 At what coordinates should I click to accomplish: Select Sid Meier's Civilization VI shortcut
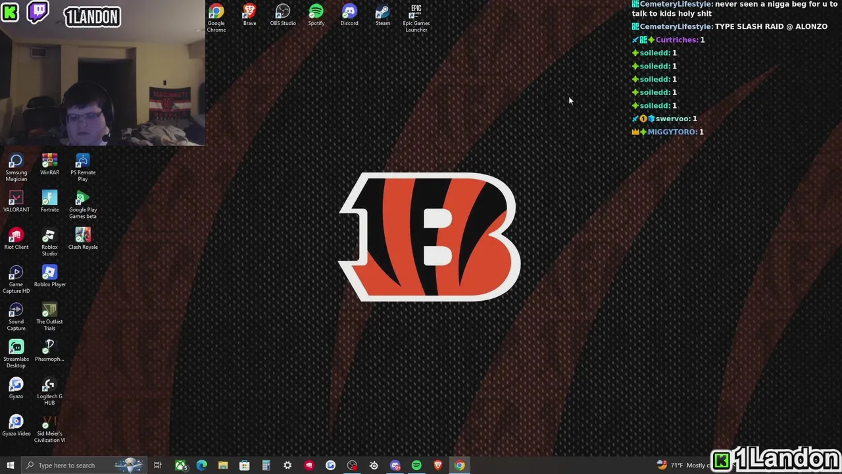[x=49, y=429]
